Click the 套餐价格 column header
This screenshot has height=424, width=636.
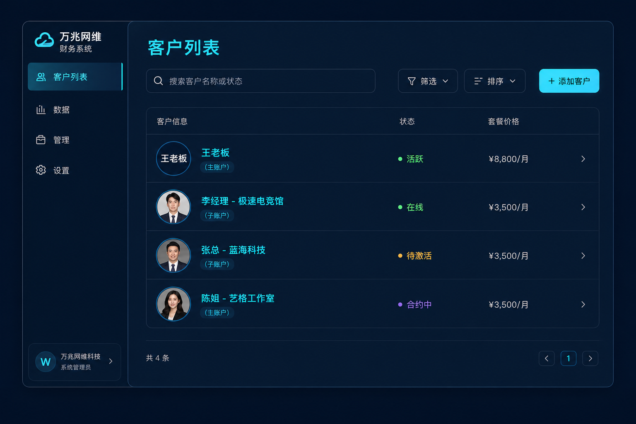click(503, 121)
